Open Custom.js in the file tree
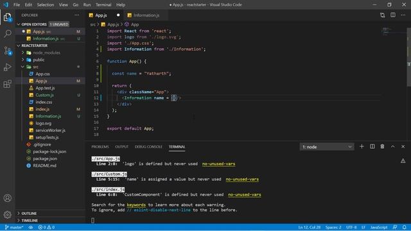Viewport: 411px width, 231px height. pyautogui.click(x=44, y=95)
